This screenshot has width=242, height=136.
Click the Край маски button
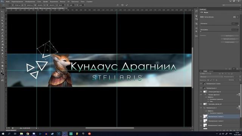tap(230, 36)
